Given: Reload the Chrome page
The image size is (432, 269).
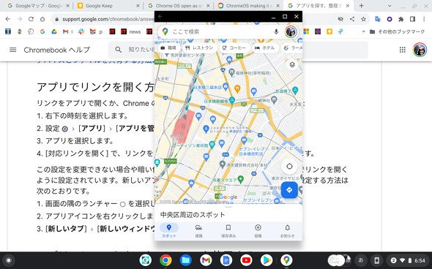Looking at the screenshot, I should 31,19.
